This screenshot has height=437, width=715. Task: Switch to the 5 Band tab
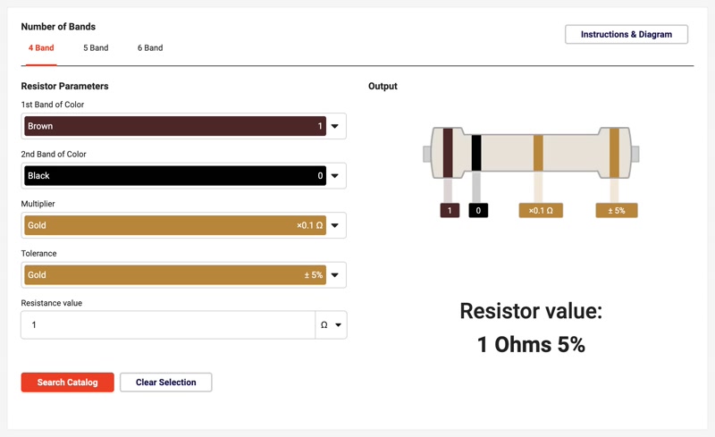(x=96, y=48)
